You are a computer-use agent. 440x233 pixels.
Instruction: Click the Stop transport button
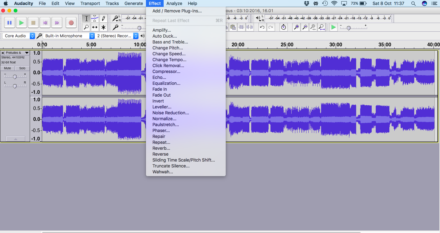pyautogui.click(x=33, y=23)
